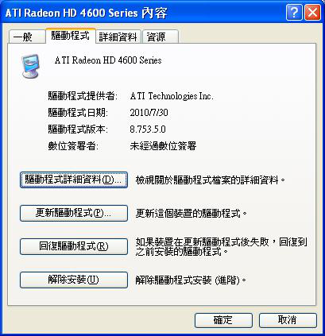Go to the 資源 tab
Screen dimensions: 325x336
coord(161,37)
